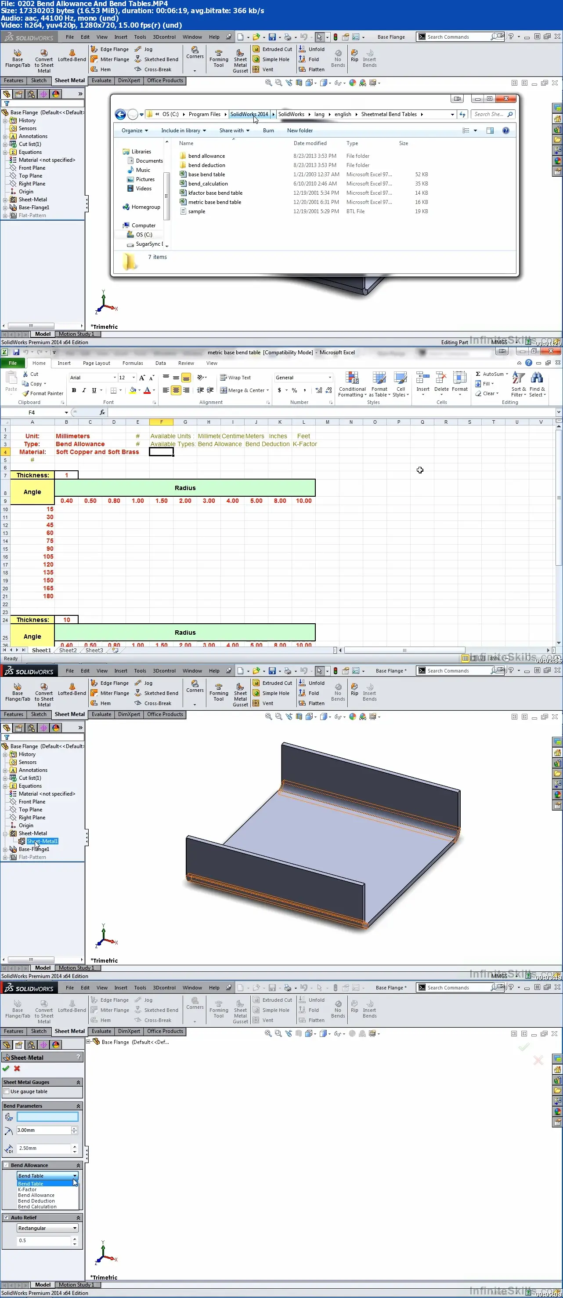This screenshot has width=563, height=1298.
Task: Click the Excel Delete cells icon
Action: tap(441, 378)
